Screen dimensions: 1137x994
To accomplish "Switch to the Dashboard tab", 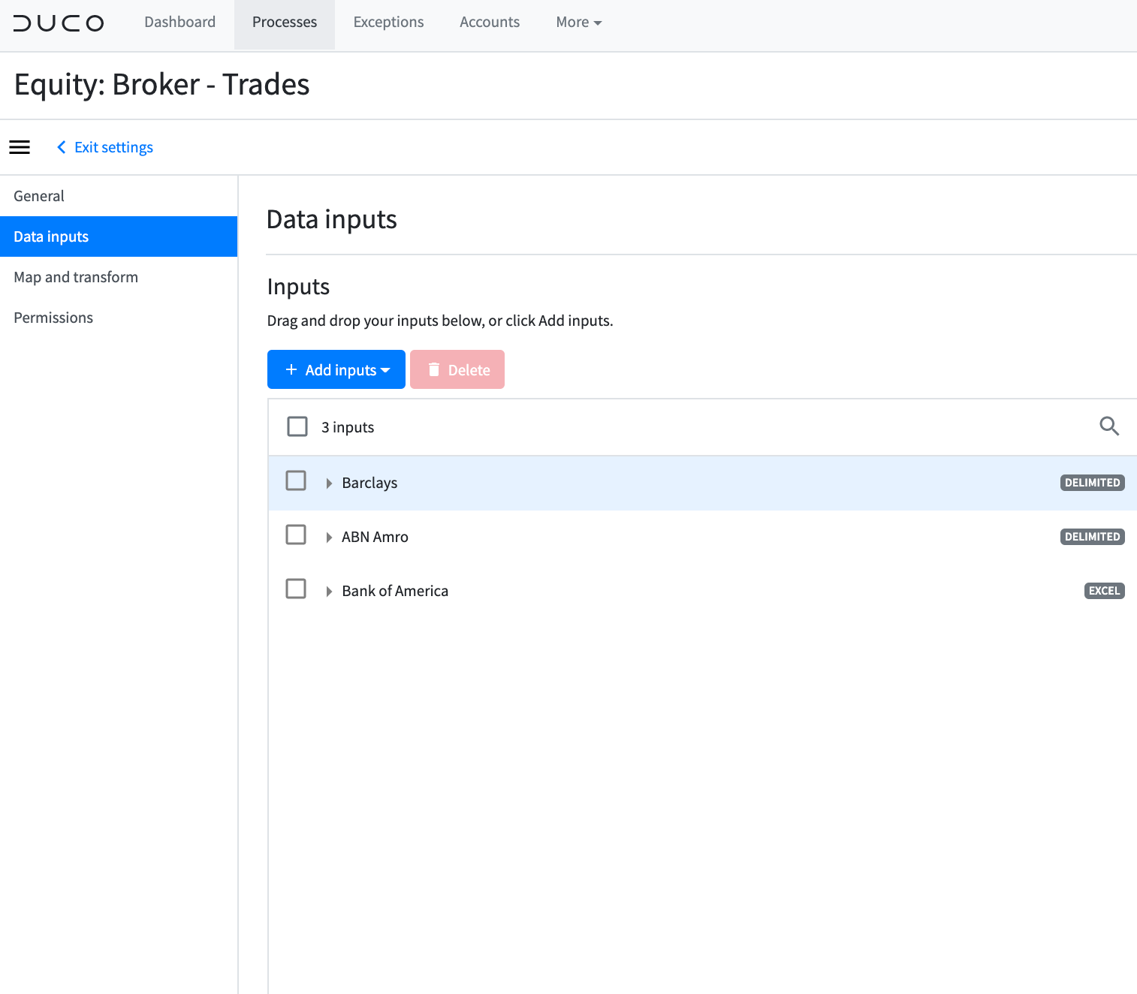I will 179,22.
